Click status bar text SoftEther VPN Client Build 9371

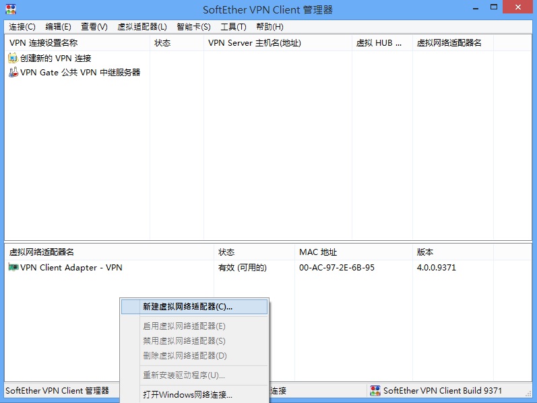pos(443,391)
